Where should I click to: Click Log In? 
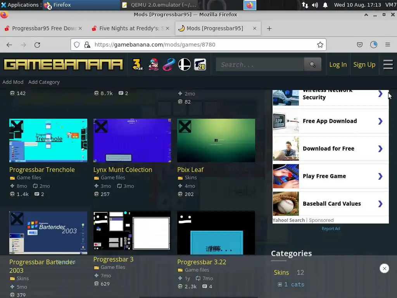point(338,65)
